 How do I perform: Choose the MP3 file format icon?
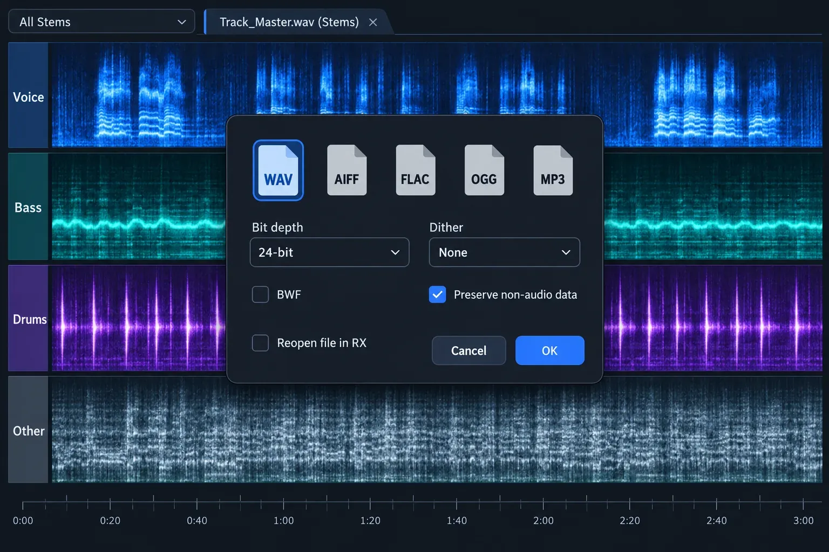coord(553,170)
